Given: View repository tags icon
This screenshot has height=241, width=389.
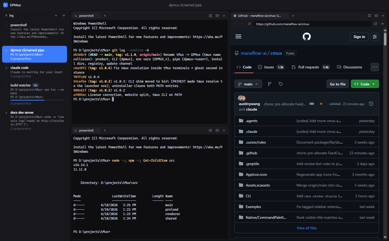Looking at the screenshot, I should [281, 84].
